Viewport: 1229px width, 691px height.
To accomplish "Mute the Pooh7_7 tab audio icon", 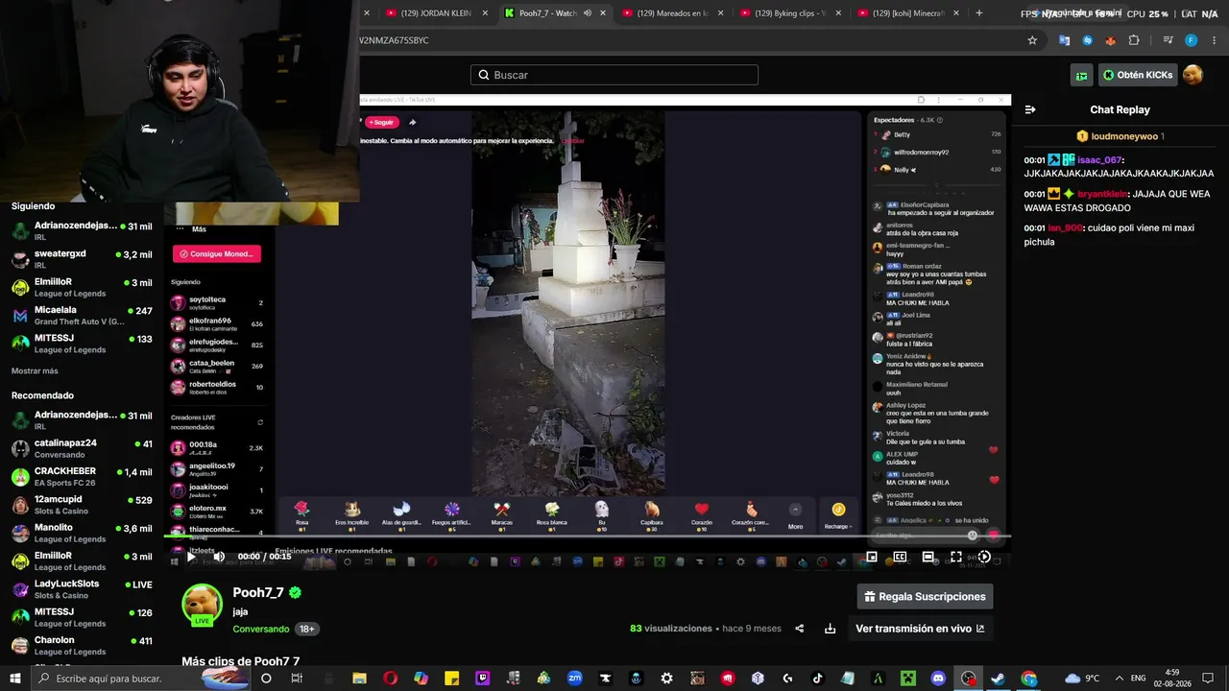I will click(588, 13).
